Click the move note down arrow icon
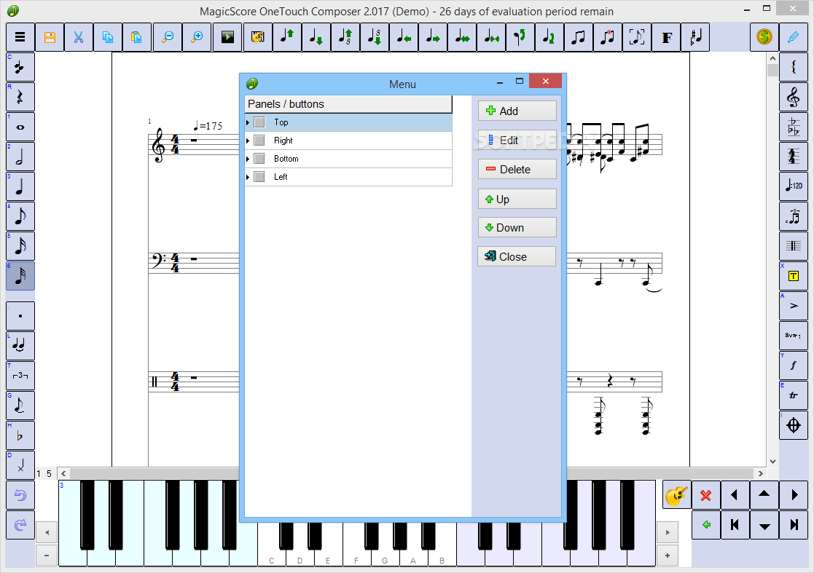The image size is (814, 573). (316, 37)
